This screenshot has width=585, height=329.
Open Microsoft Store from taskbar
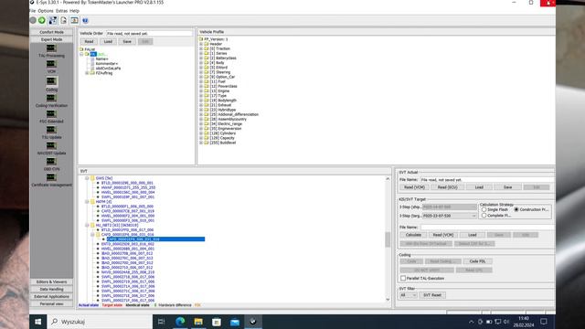pyautogui.click(x=217, y=322)
